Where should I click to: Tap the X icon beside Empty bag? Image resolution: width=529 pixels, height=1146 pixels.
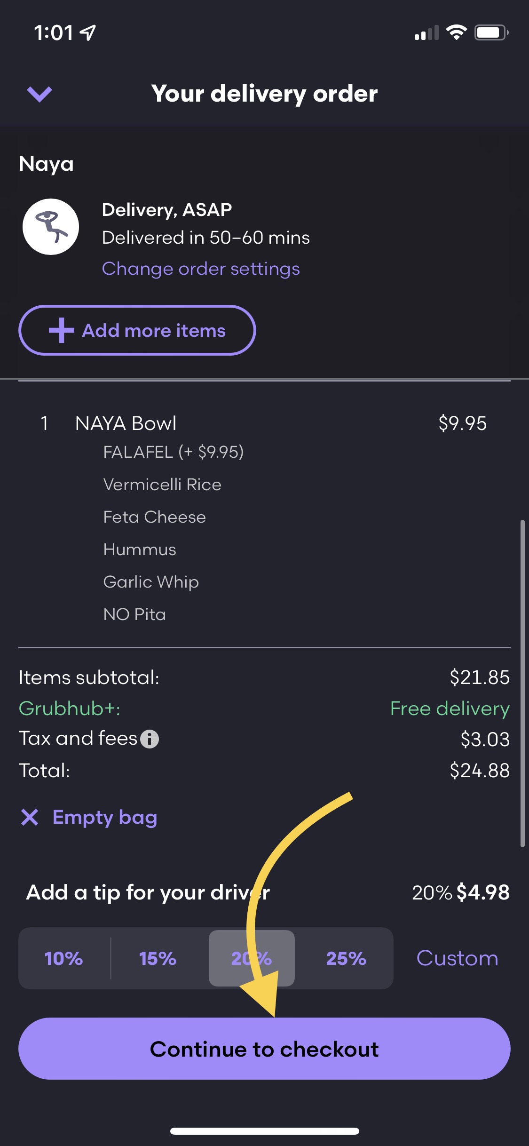click(30, 817)
